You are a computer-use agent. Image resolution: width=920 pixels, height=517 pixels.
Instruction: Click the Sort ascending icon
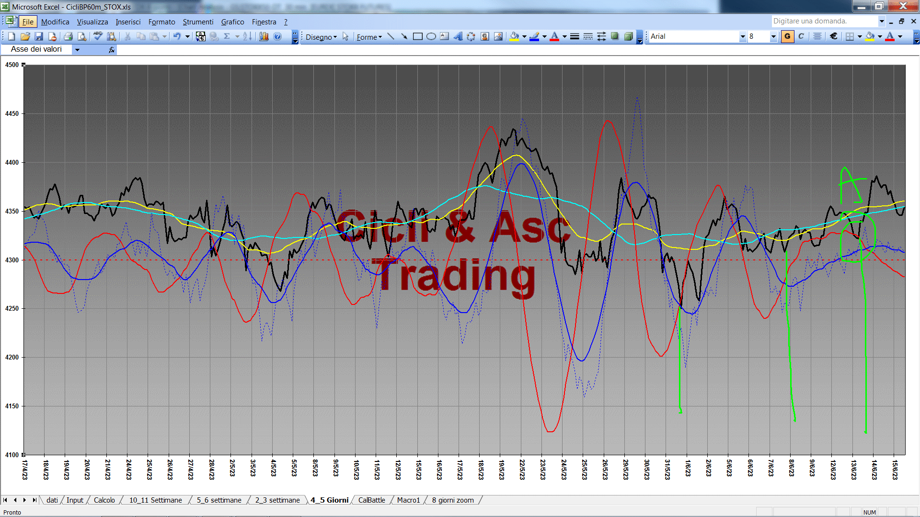click(247, 36)
